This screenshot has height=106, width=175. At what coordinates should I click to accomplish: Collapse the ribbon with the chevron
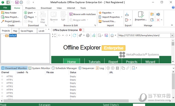172,25
